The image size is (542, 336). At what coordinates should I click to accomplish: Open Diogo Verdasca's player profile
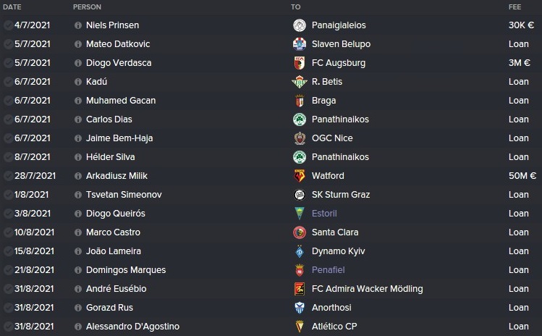(119, 63)
